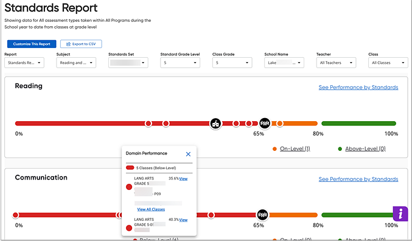Screen dimensions: 412x241
Task: Click the green above-level segment of Reading bar
Action: click(x=358, y=124)
